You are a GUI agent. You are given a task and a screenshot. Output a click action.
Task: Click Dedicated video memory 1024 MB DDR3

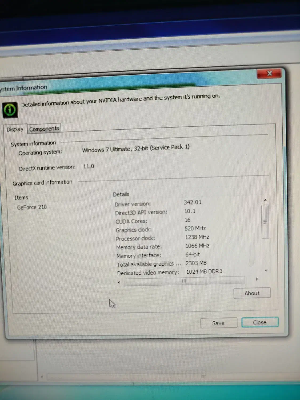pos(204,271)
